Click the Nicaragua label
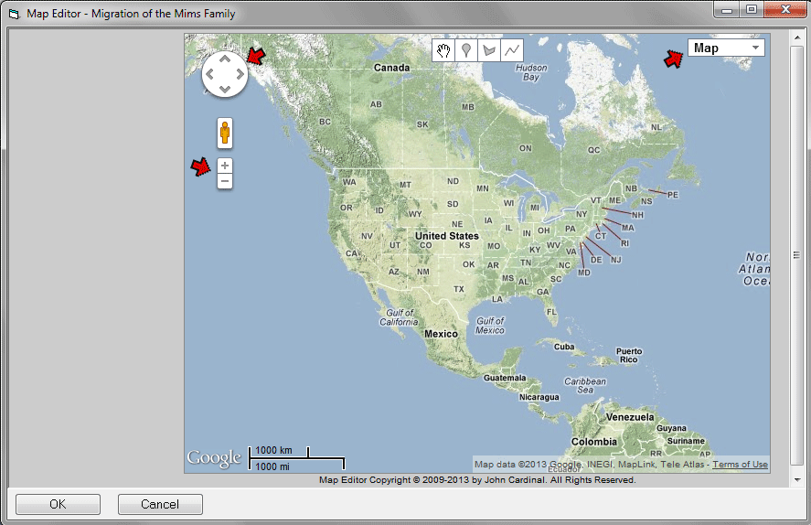811x525 pixels. pos(539,397)
